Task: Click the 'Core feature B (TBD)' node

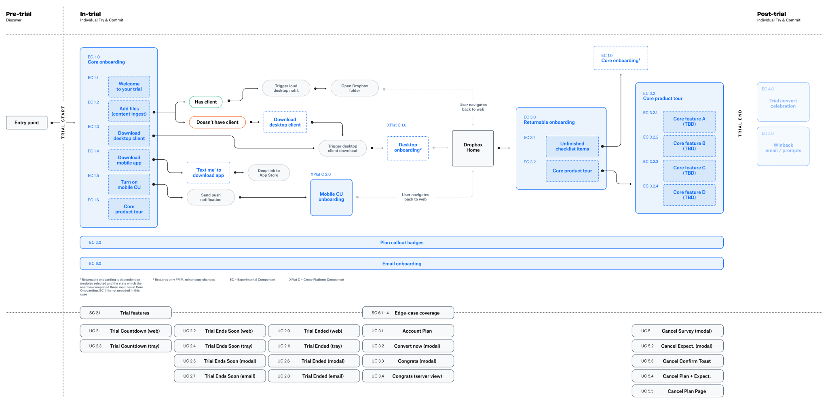Action: 689,146
